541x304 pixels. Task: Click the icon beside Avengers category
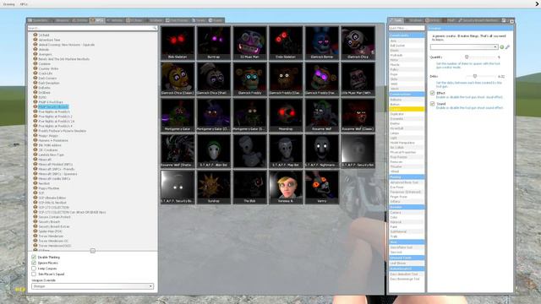point(36,54)
